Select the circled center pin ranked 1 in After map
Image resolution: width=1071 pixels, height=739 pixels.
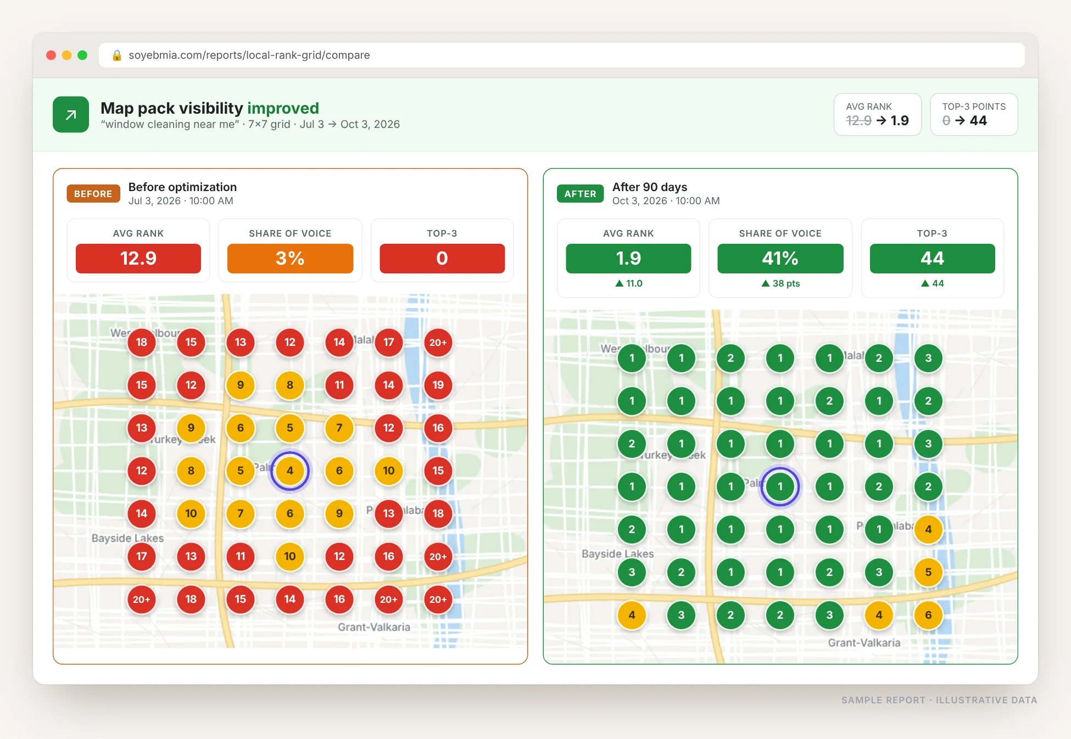780,486
